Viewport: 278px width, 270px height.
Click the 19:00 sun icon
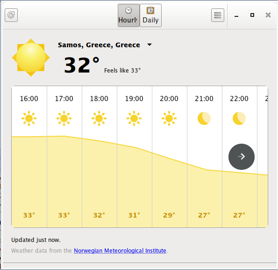click(134, 118)
